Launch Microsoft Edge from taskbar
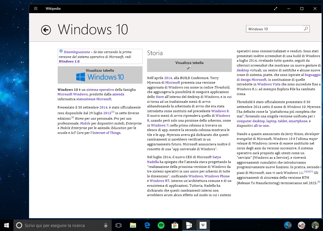This screenshot has width=323, height=231. tap(147, 226)
